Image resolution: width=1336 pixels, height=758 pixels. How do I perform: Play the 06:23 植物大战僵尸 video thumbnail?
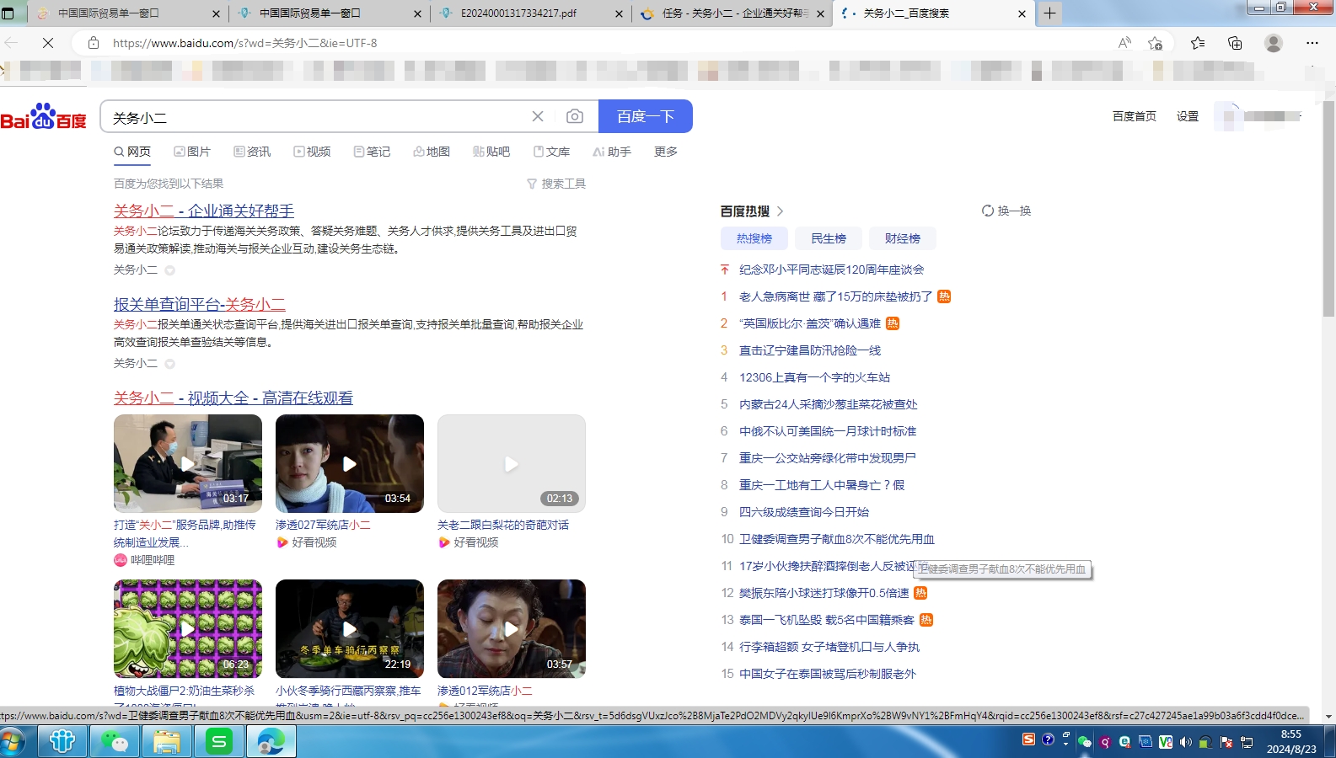pos(188,629)
